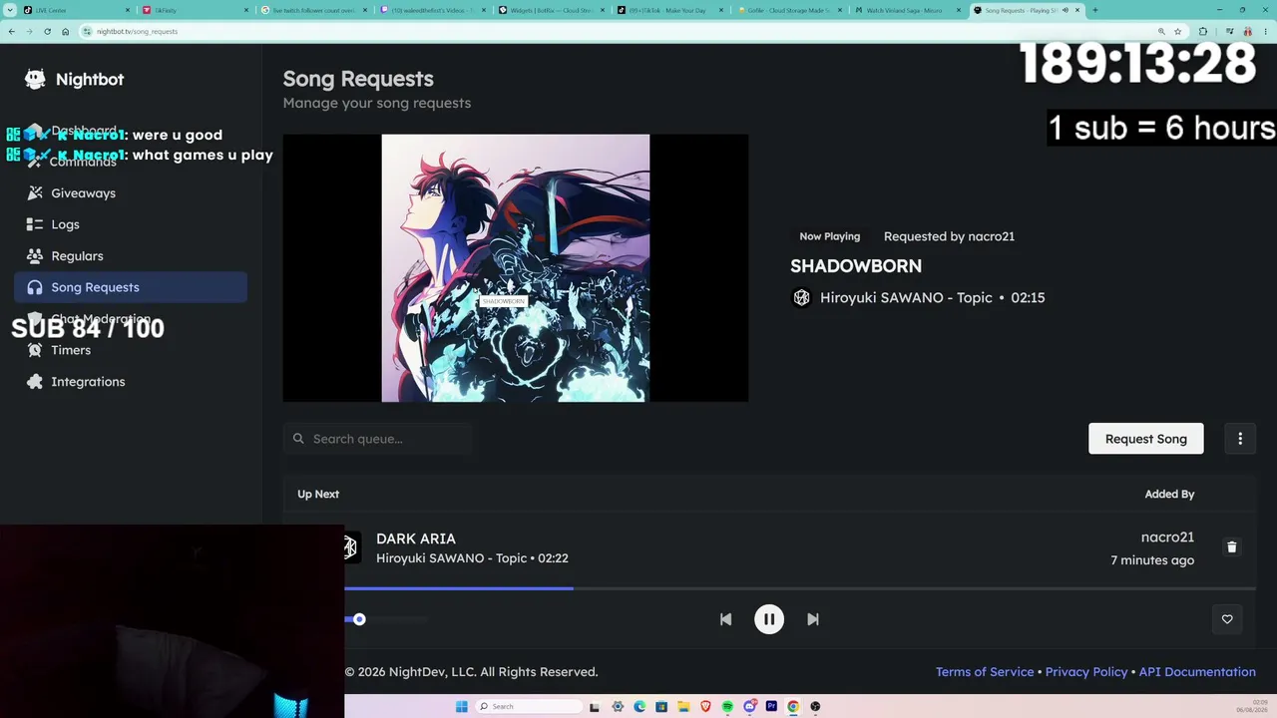
Task: Open Microsoft Edge from the taskbar
Action: click(639, 707)
